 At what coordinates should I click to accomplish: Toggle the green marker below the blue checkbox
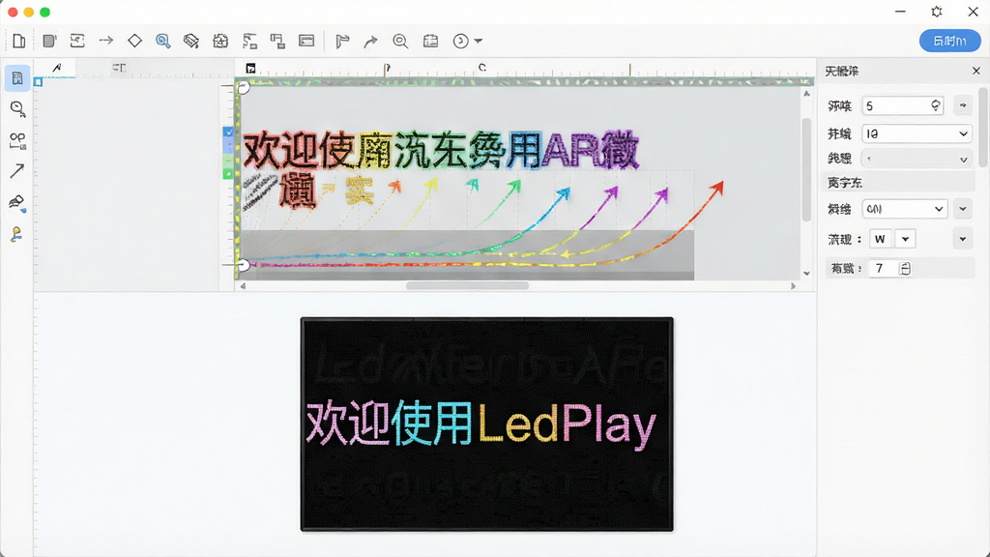pos(228,174)
